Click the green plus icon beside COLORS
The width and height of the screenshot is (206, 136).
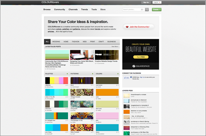click(118, 74)
